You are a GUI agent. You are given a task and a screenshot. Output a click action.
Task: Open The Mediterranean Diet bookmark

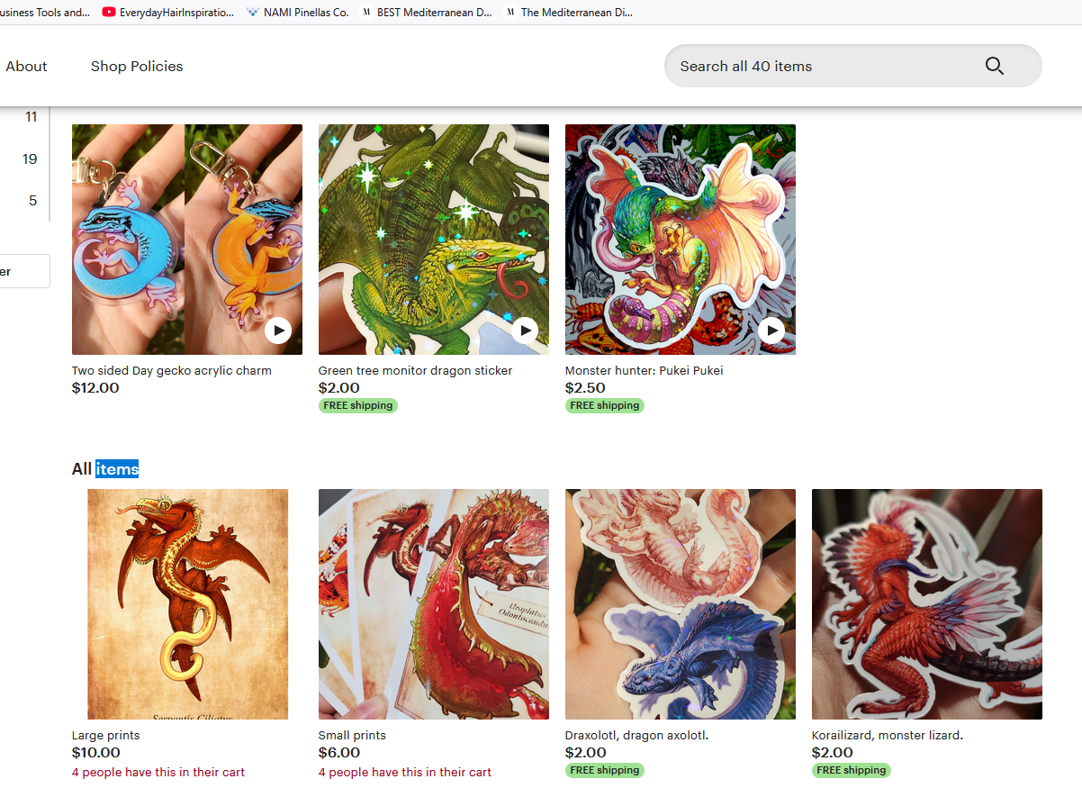coord(570,13)
